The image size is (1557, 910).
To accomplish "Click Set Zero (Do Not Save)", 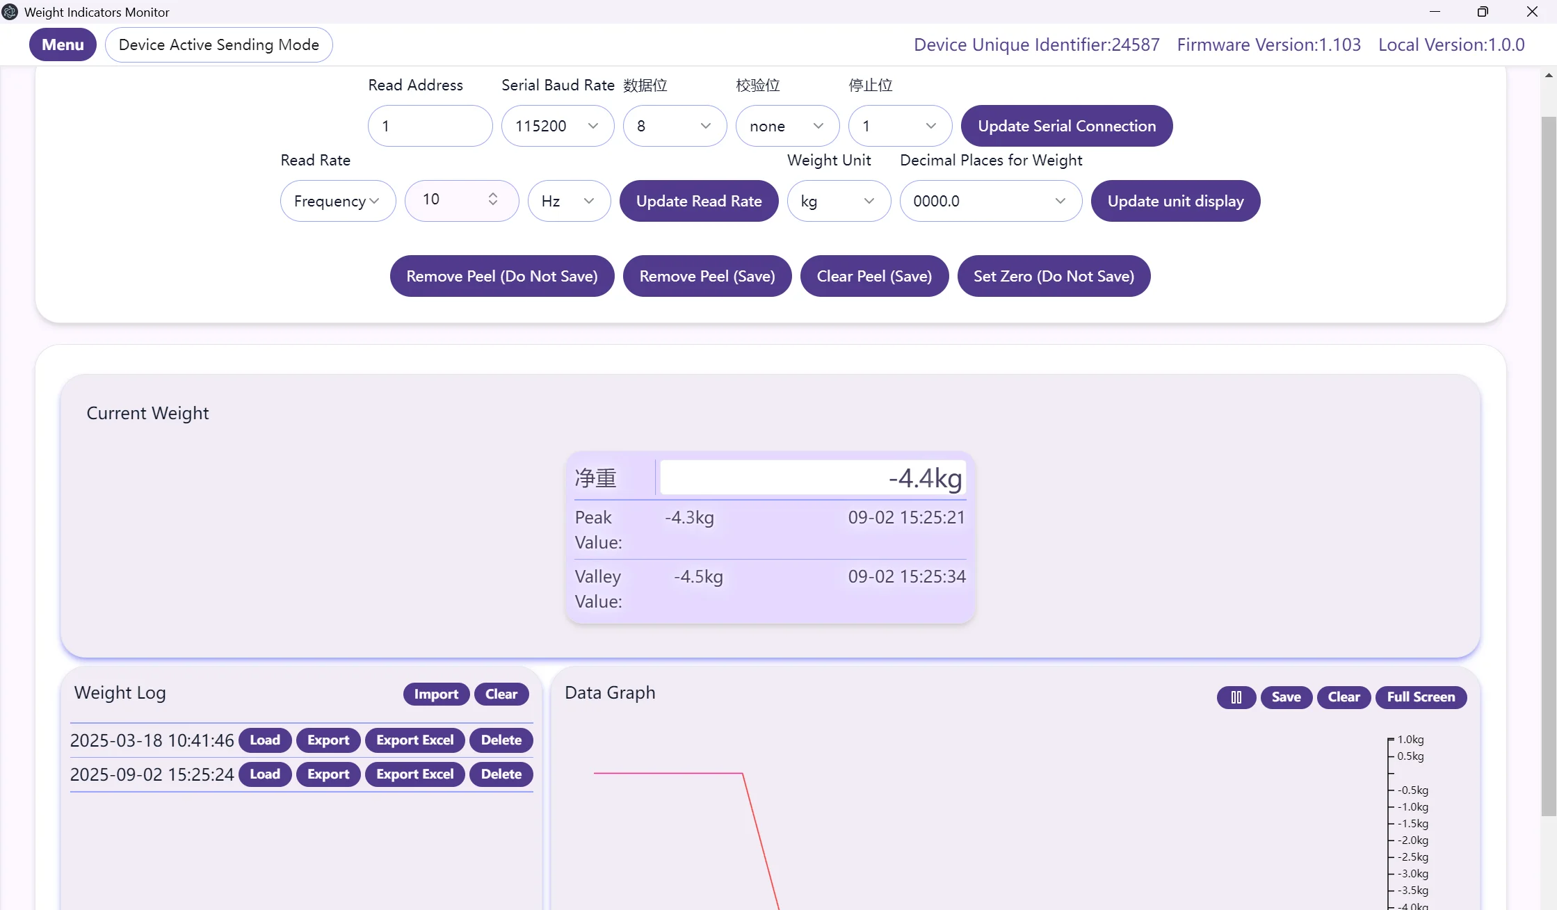I will 1054,276.
